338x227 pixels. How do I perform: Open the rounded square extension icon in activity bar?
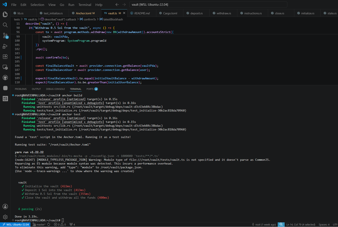point(5,88)
